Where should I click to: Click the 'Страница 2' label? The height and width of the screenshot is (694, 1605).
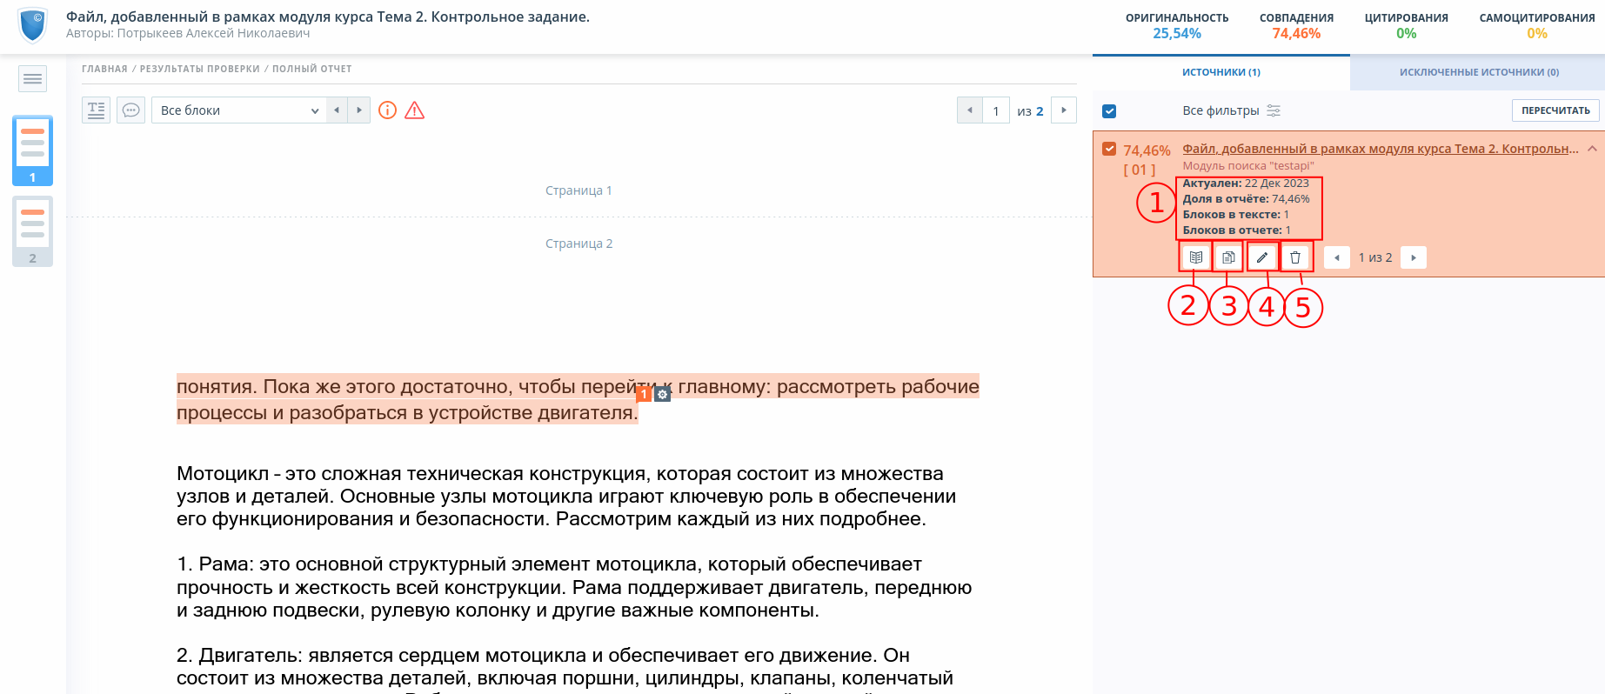point(578,244)
